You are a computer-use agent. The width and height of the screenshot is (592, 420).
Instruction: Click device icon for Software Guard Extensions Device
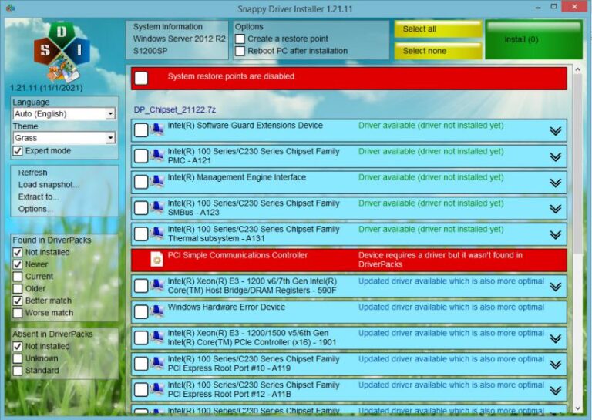point(156,130)
